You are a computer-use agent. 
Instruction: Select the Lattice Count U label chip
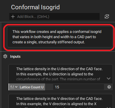click(x=32, y=87)
